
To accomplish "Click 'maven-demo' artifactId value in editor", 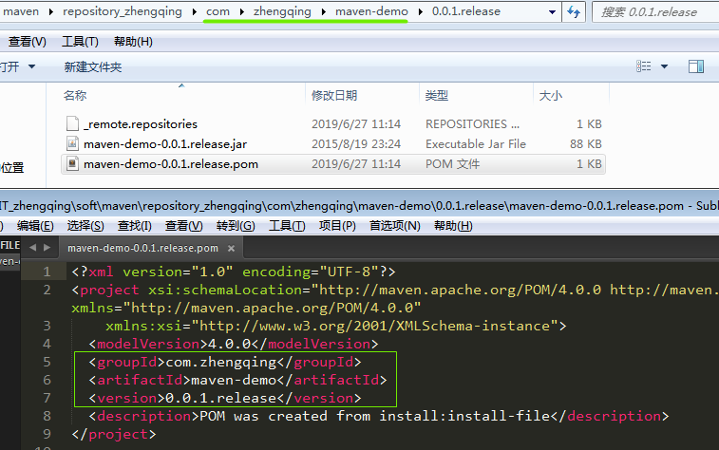I will [x=234, y=380].
